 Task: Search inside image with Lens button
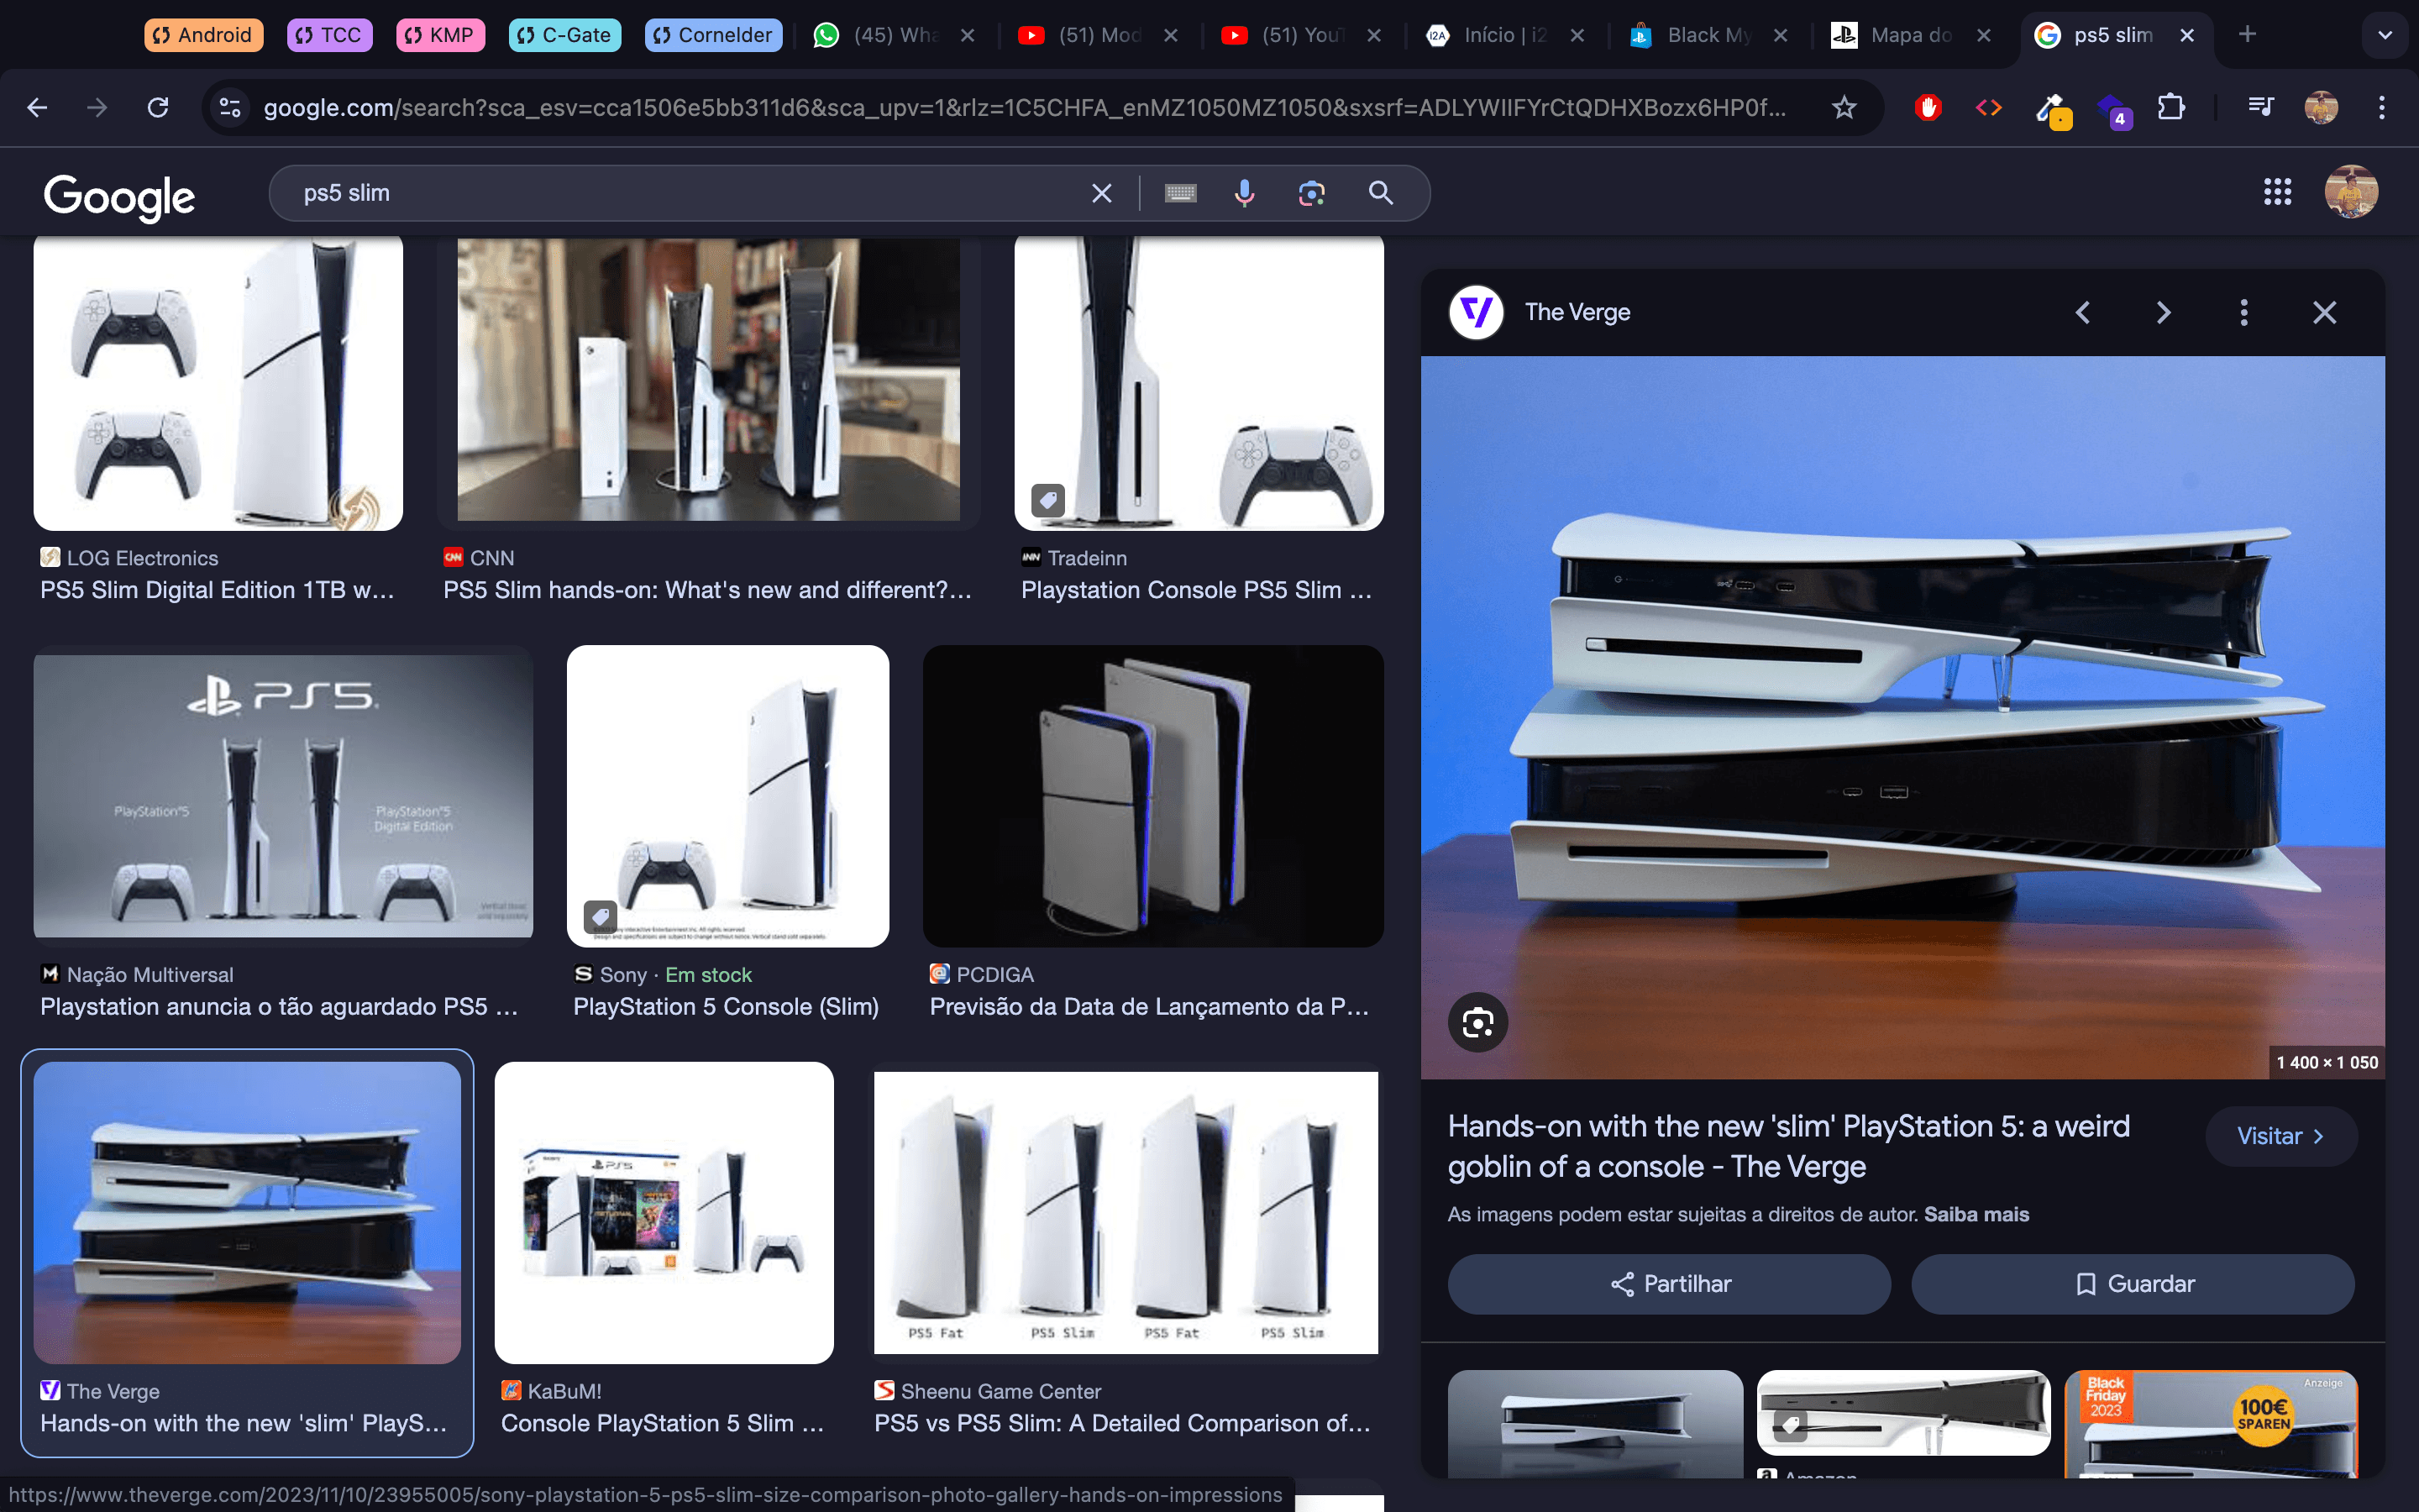(x=1477, y=1022)
